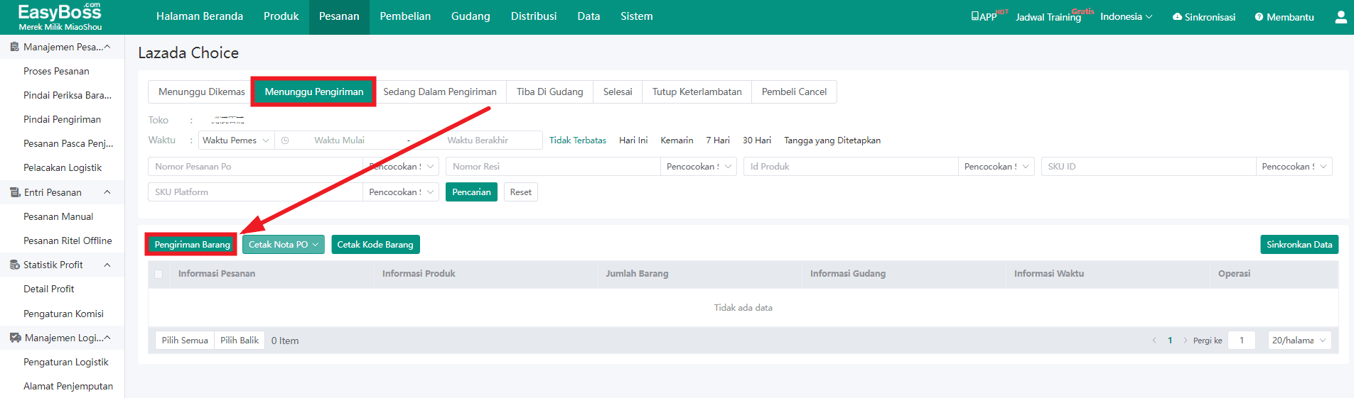Click the Manajemen Pesanan sidebar icon
The width and height of the screenshot is (1354, 398).
(x=14, y=47)
